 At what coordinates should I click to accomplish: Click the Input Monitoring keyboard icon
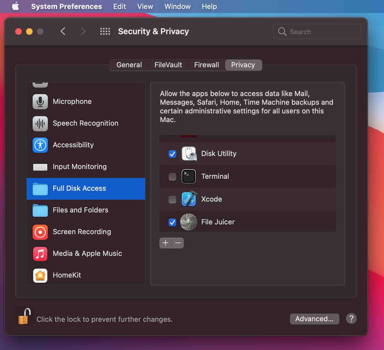40,167
